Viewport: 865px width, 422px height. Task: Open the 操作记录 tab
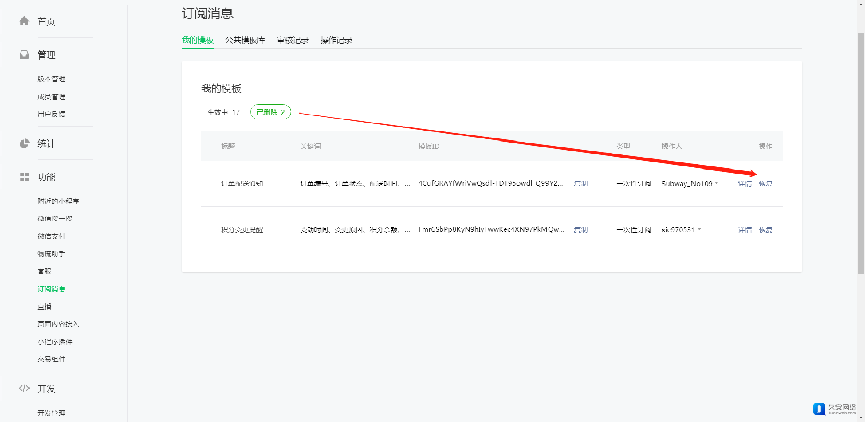[336, 40]
